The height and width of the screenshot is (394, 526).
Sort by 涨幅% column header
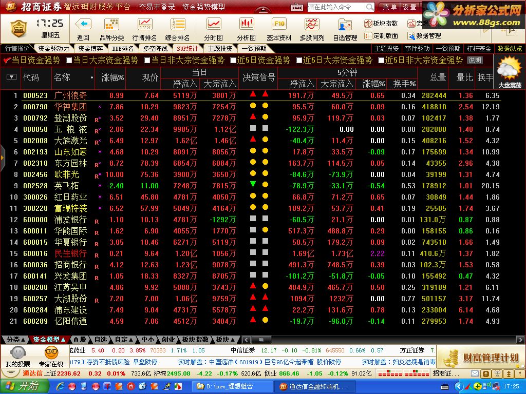tap(112, 78)
